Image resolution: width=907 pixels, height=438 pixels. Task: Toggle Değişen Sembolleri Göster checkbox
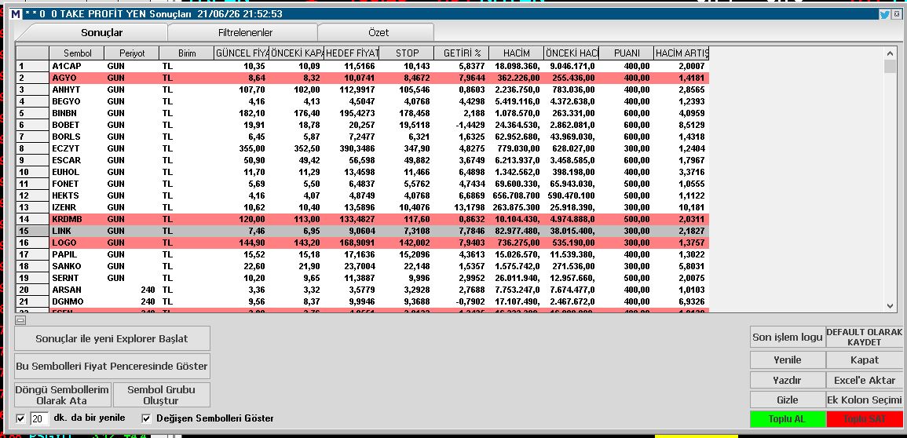pos(146,418)
